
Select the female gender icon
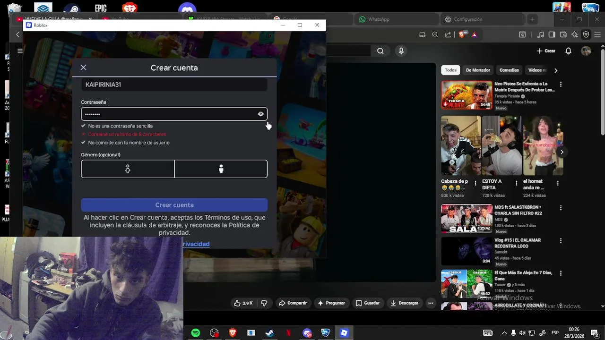click(x=128, y=169)
